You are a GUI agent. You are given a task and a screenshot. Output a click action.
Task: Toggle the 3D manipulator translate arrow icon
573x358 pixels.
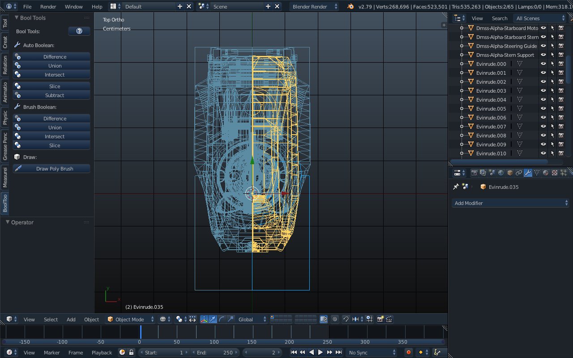tap(213, 319)
